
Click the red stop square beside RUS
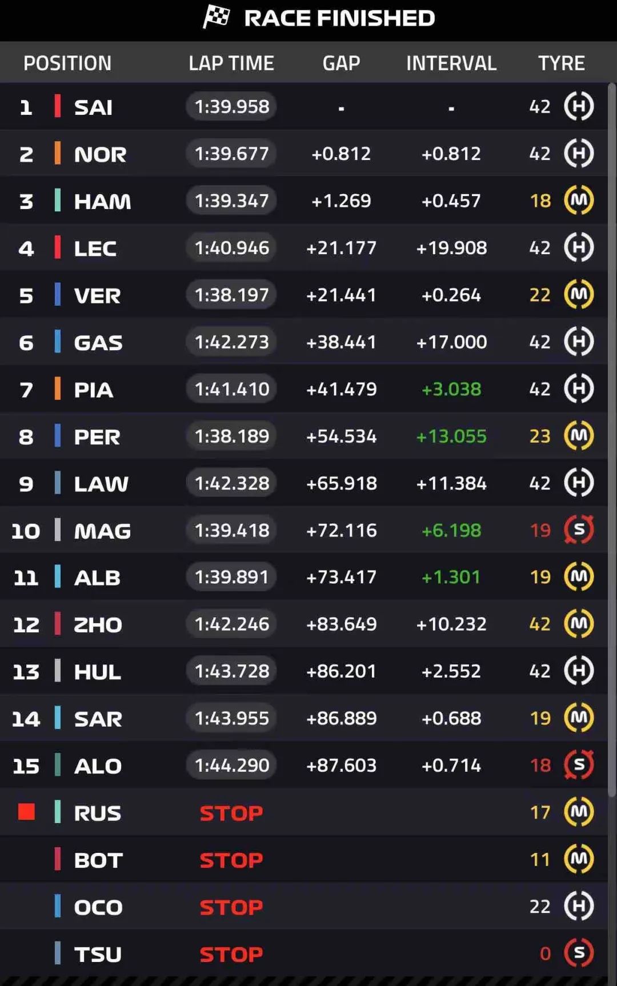[x=26, y=812]
